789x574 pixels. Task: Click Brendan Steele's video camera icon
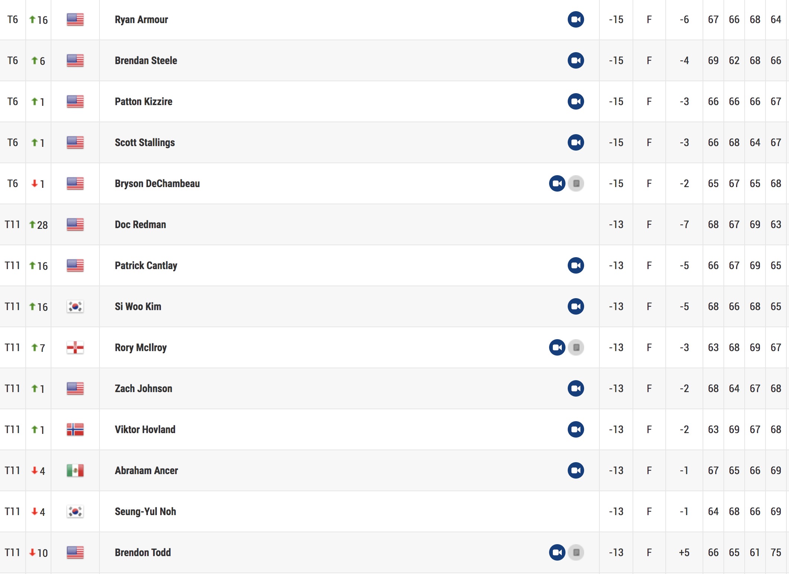tap(576, 60)
